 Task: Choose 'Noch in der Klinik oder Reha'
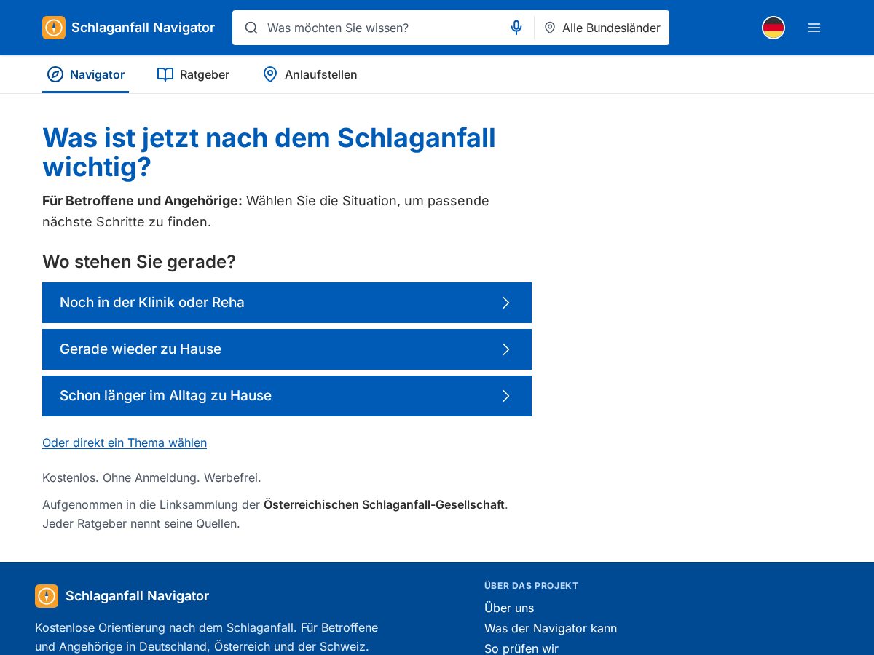287,303
